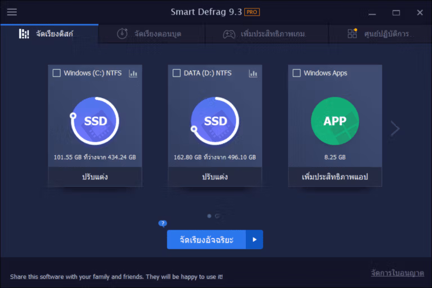Tick the Windows (C:) NTFS checkbox
The image size is (432, 288).
click(x=56, y=73)
